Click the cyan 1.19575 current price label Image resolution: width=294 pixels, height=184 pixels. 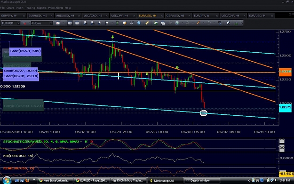click(x=285, y=107)
